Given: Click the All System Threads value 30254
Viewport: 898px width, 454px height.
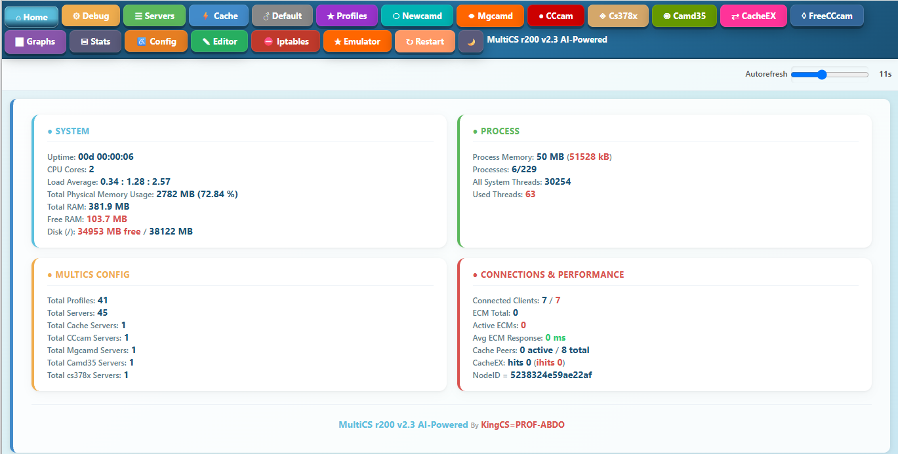Looking at the screenshot, I should tap(558, 181).
